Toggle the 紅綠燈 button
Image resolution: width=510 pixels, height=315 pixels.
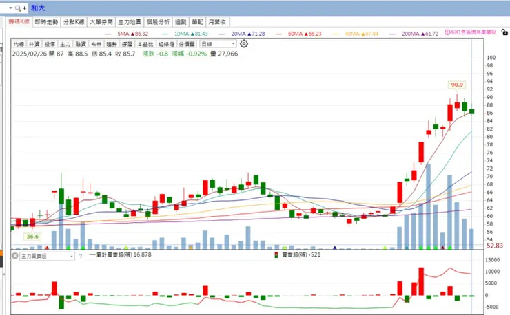(x=166, y=44)
